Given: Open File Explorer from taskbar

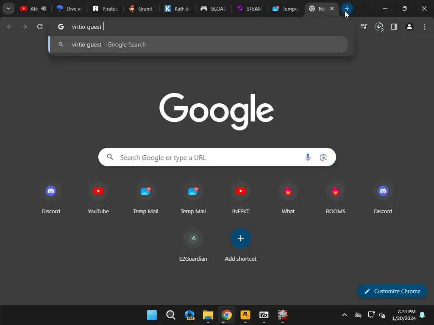Looking at the screenshot, I should coord(208,315).
